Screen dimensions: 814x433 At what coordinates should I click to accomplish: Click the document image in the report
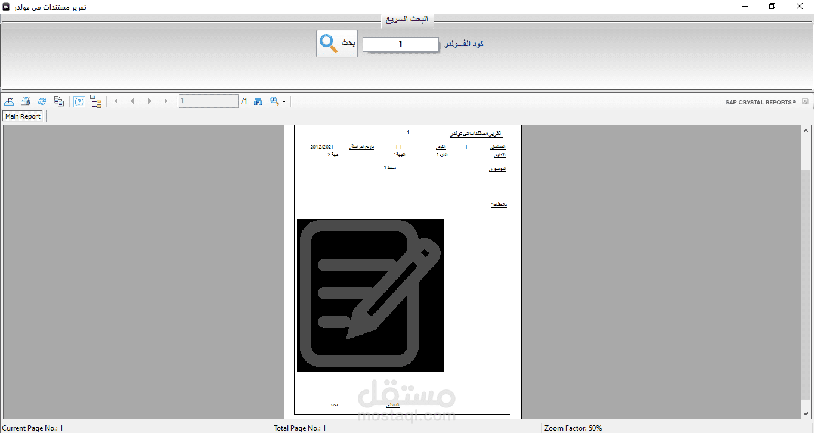point(370,295)
